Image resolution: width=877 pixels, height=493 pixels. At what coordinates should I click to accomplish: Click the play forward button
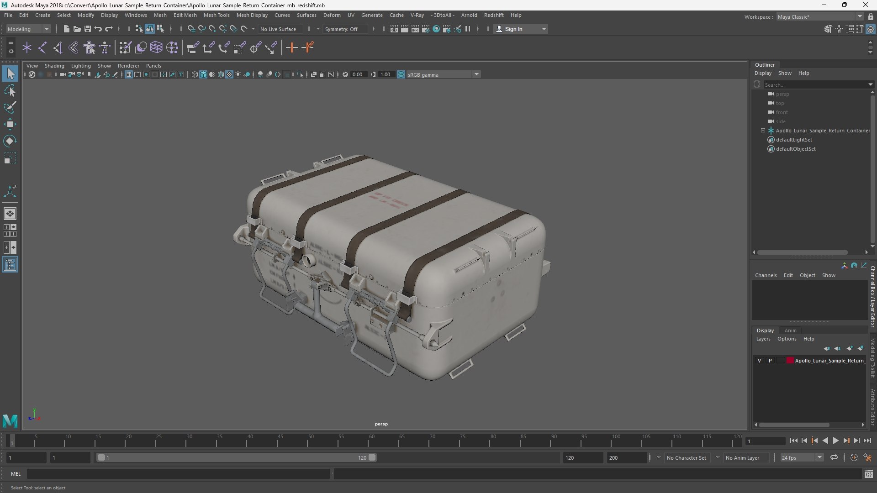click(835, 441)
